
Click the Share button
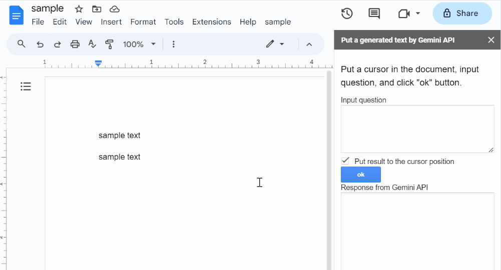(x=462, y=13)
